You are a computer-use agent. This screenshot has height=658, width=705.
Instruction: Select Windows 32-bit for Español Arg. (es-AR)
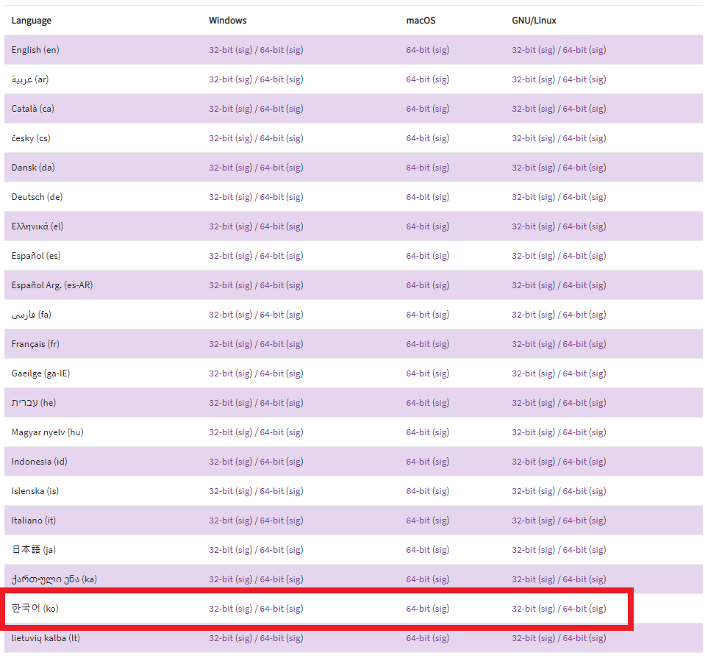point(221,285)
